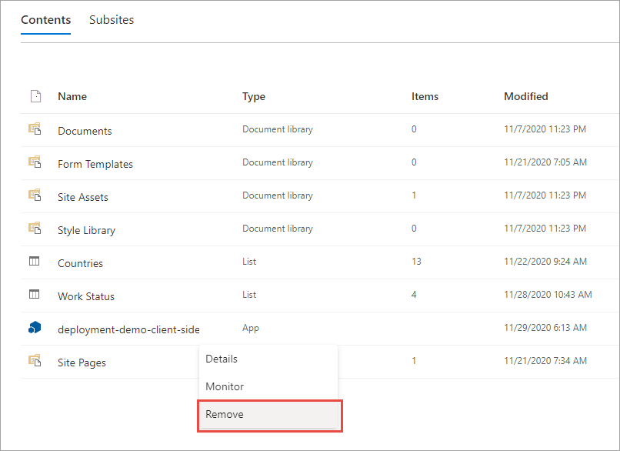Image resolution: width=620 pixels, height=451 pixels.
Task: Sort by the Items column header
Action: (425, 96)
